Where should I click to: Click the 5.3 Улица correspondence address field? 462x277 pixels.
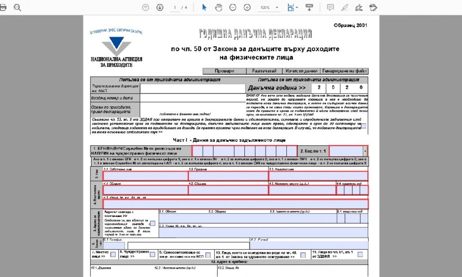pos(263,232)
